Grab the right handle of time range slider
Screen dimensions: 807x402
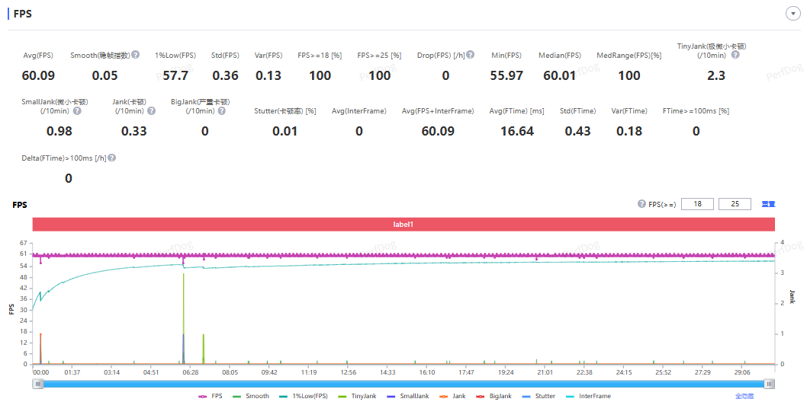click(x=769, y=384)
